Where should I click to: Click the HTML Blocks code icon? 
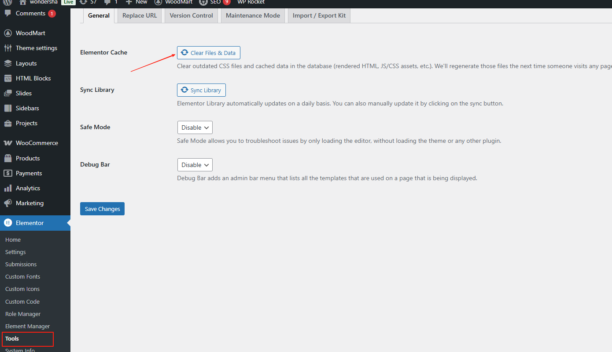[8, 78]
